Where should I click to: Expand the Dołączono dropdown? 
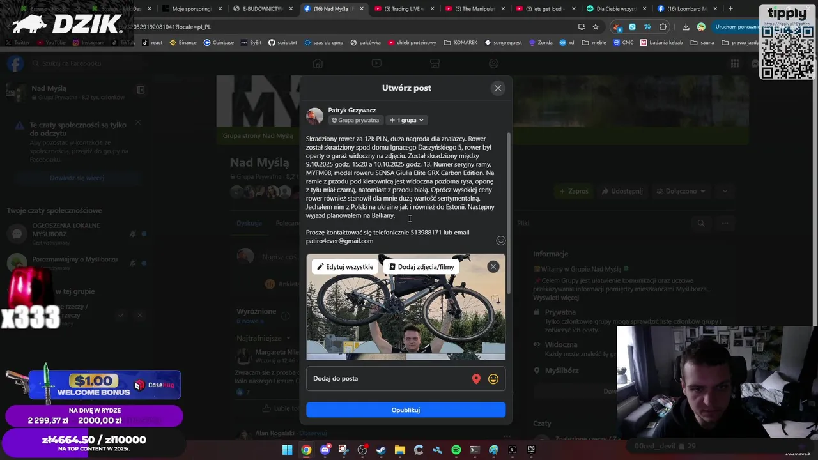tap(680, 191)
